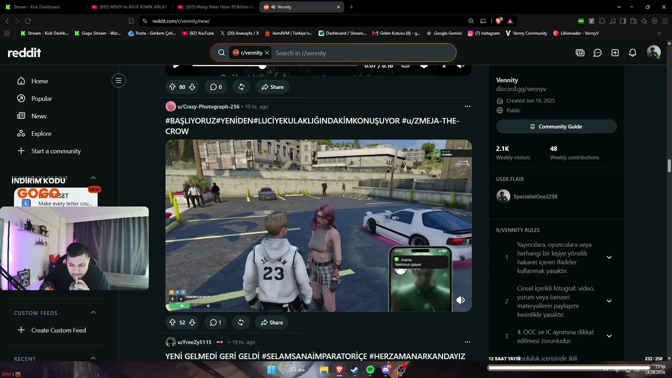Click the reddit.com address bar

pos(304,21)
